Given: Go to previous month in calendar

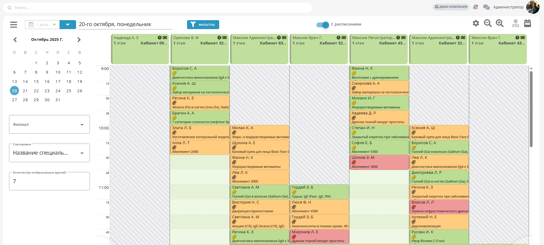Looking at the screenshot, I should (15, 40).
